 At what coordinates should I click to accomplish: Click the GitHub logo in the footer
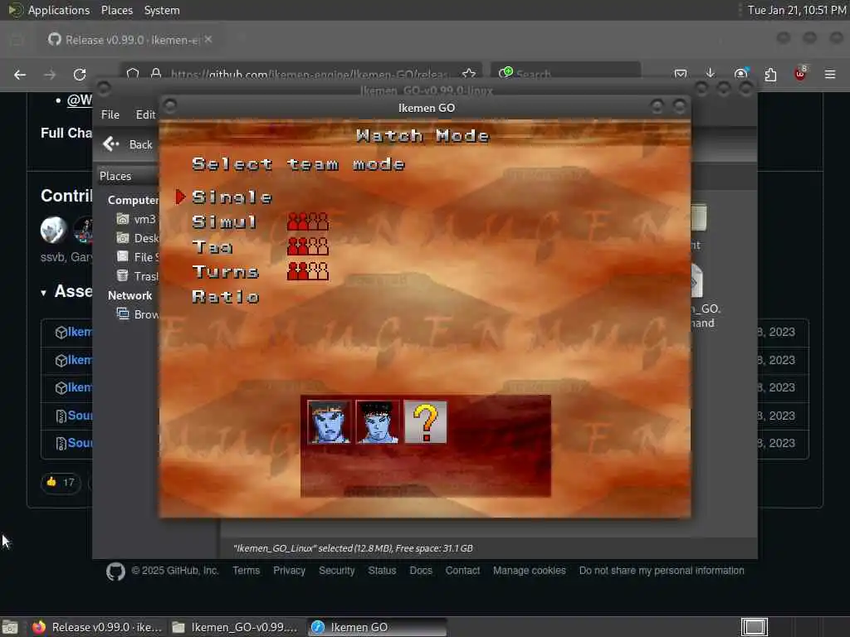pos(115,571)
